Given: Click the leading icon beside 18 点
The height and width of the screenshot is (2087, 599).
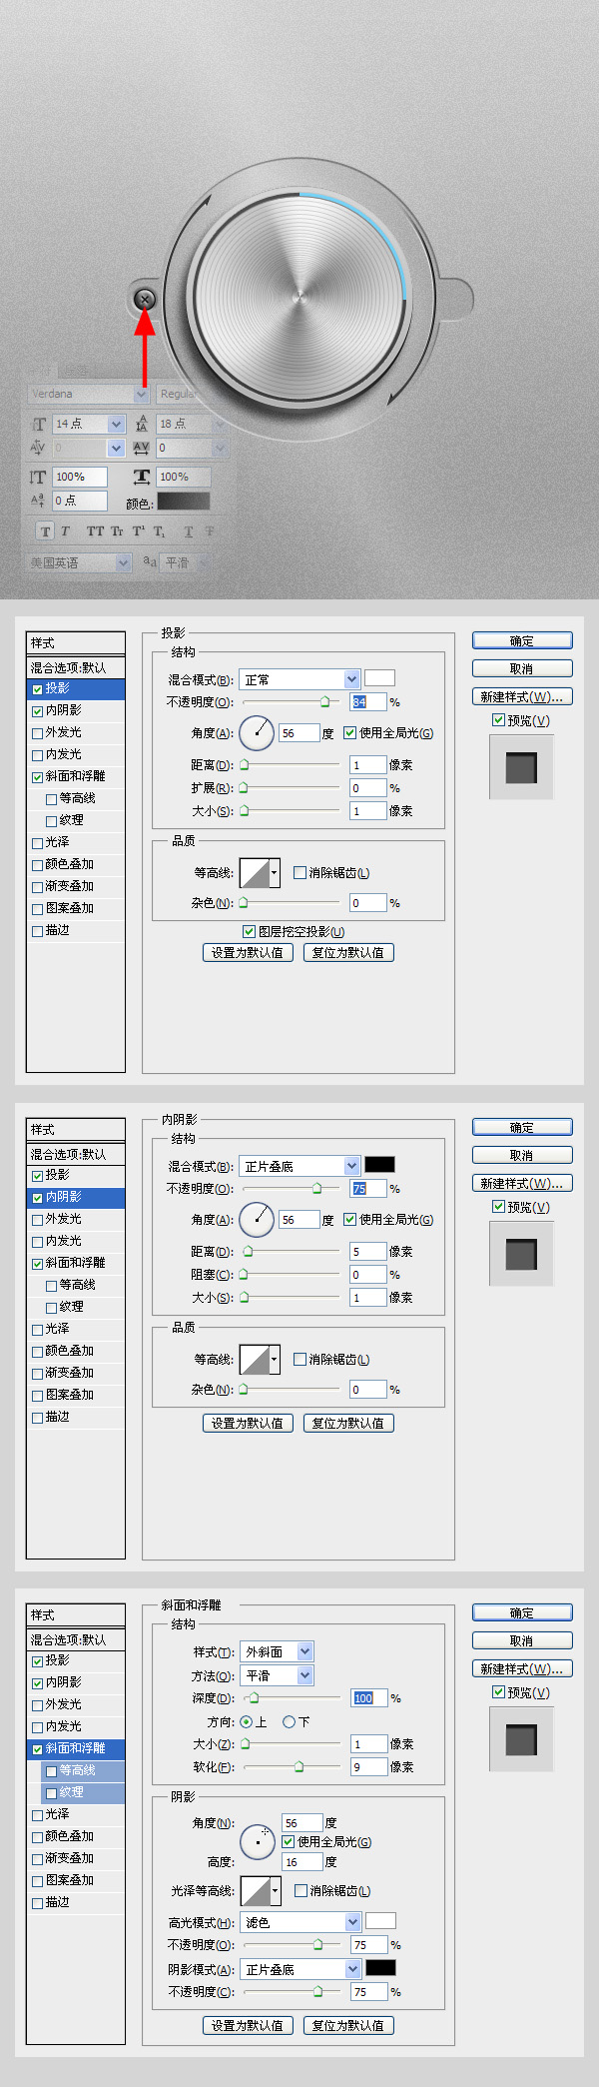Looking at the screenshot, I should coord(142,424).
